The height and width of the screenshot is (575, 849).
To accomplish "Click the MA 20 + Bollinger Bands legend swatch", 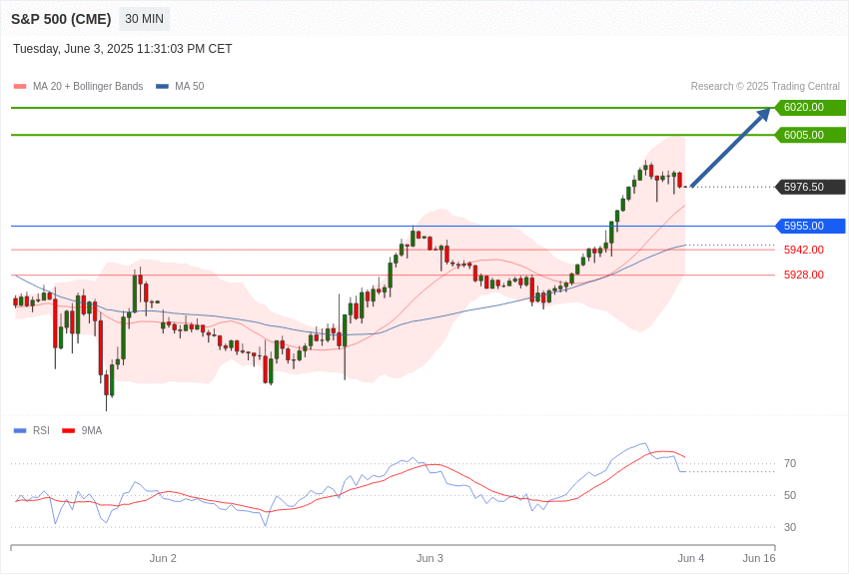I will 20,87.
